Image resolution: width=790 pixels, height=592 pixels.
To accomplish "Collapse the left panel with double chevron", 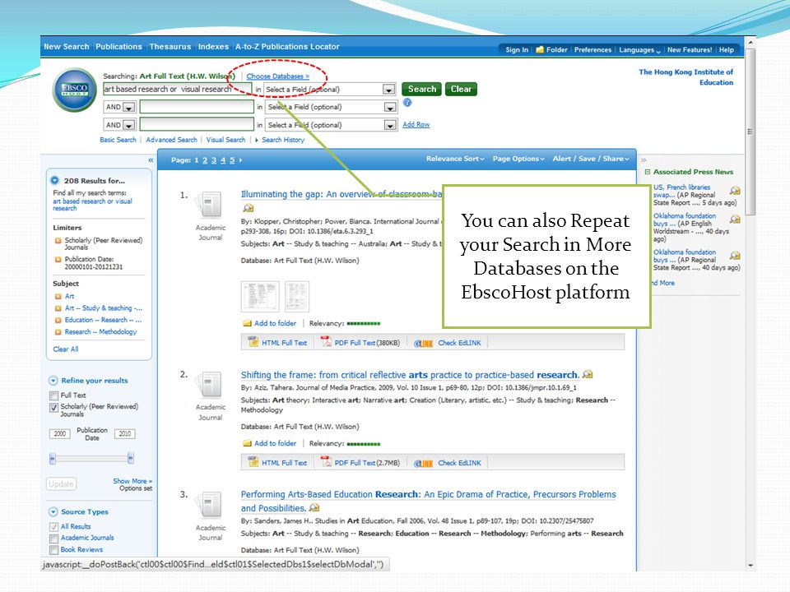I will click(151, 160).
